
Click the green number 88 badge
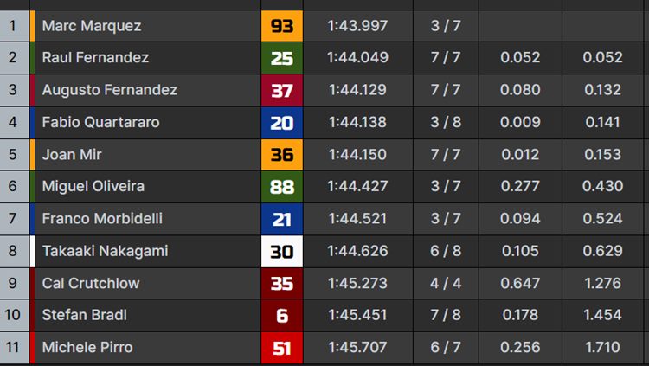pyautogui.click(x=282, y=187)
